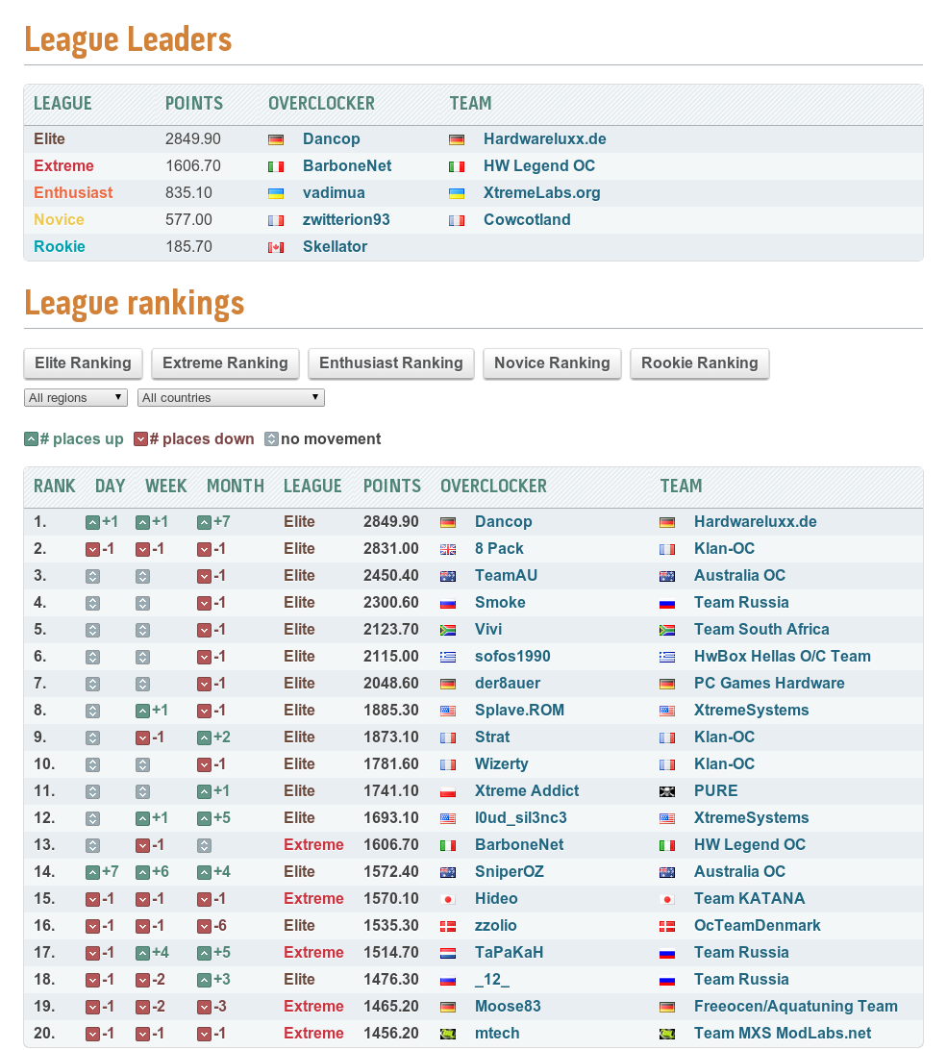This screenshot has height=1050, width=947.
Task: Click the red places-down legend icon
Action: pos(140,439)
